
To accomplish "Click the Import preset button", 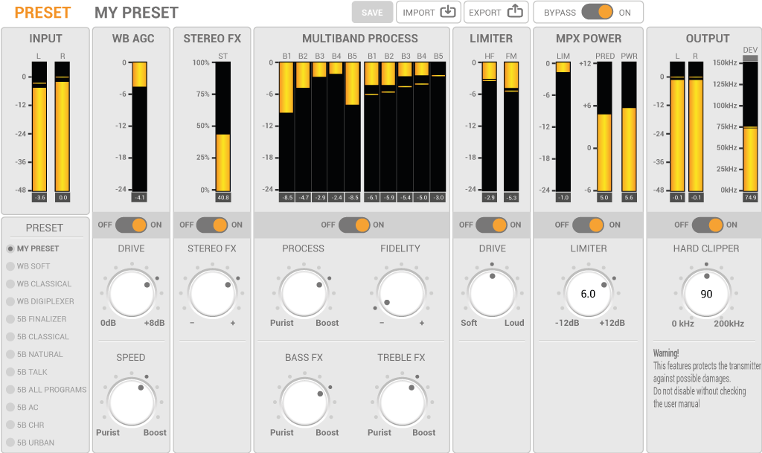I will tap(428, 13).
